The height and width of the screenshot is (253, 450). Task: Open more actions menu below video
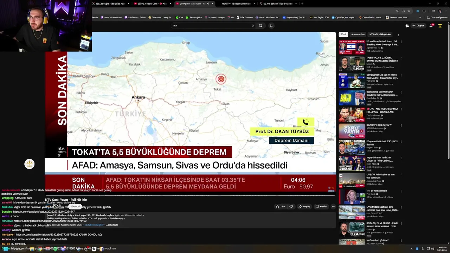[x=333, y=207]
